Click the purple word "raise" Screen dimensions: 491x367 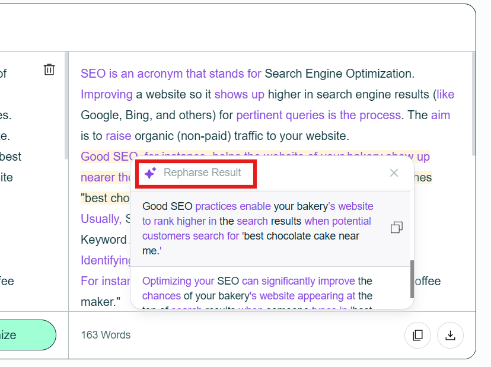pyautogui.click(x=119, y=136)
